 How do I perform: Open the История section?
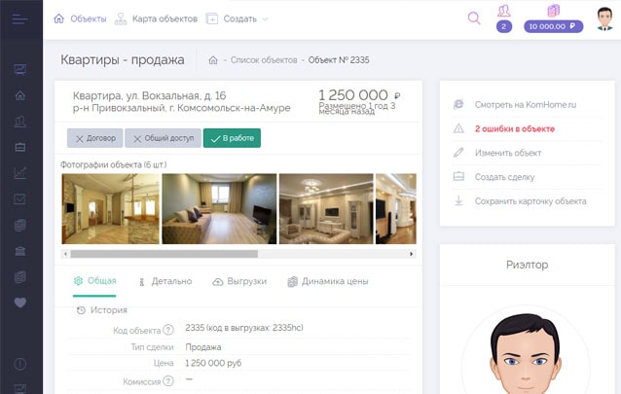click(102, 310)
